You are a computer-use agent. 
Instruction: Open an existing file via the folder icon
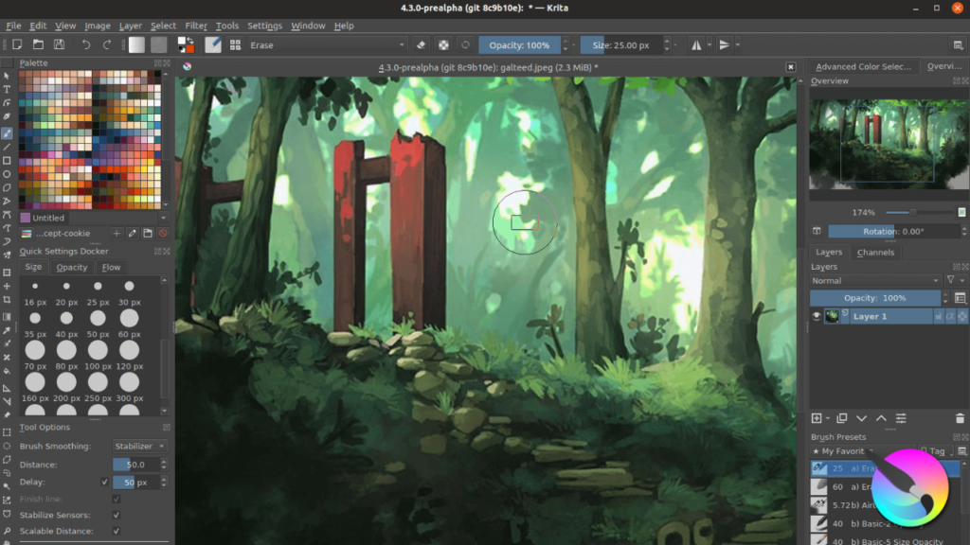pos(38,44)
